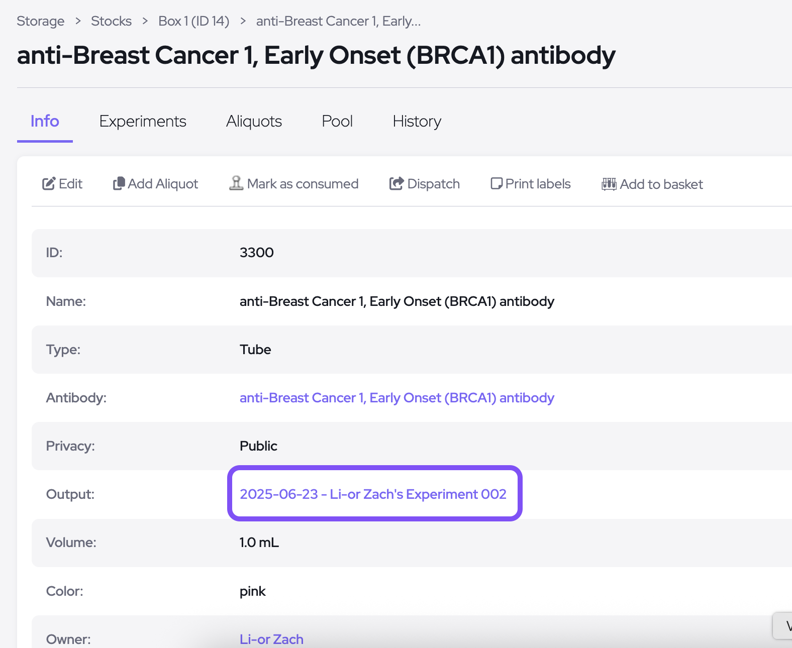Screen dimensions: 792x648
Task: Open the linked BRCA1 antibody record
Action: (397, 398)
